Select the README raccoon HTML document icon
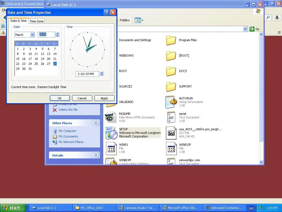 click(111, 117)
